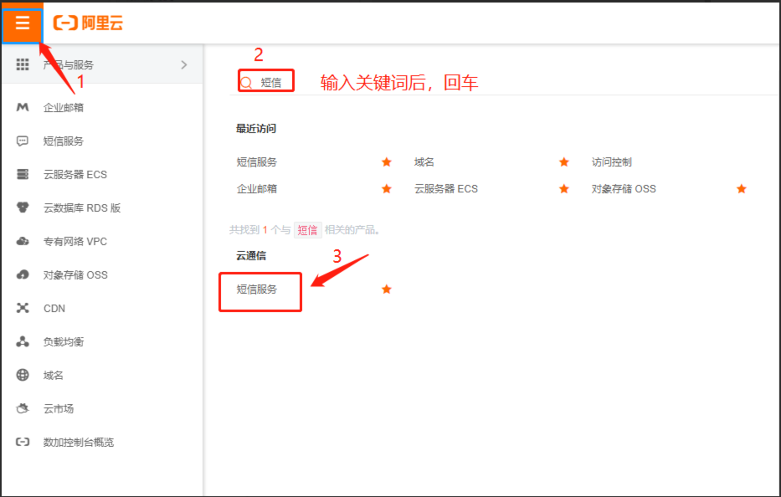Click the Aliyun logo in the header
Image resolution: width=781 pixels, height=497 pixels.
click(88, 23)
